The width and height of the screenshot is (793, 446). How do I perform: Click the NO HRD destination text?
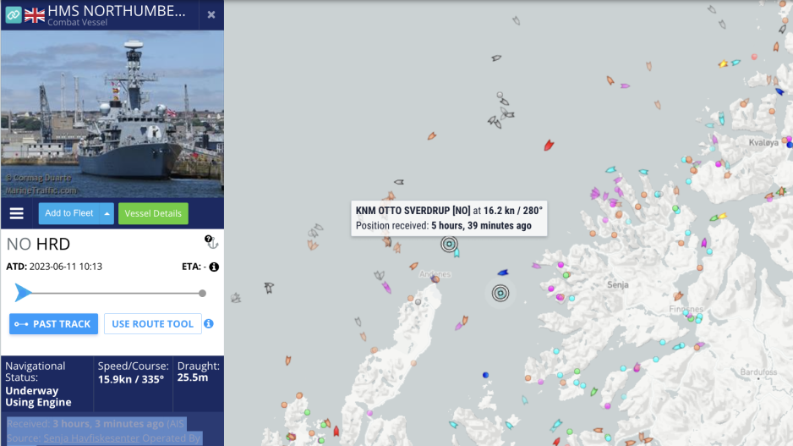pos(38,244)
